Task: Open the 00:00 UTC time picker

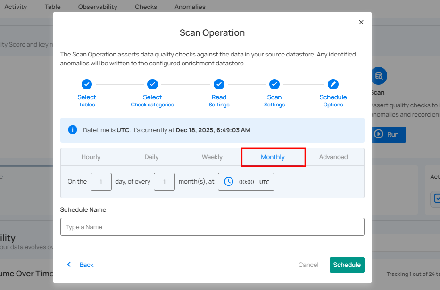Action: pos(247,182)
